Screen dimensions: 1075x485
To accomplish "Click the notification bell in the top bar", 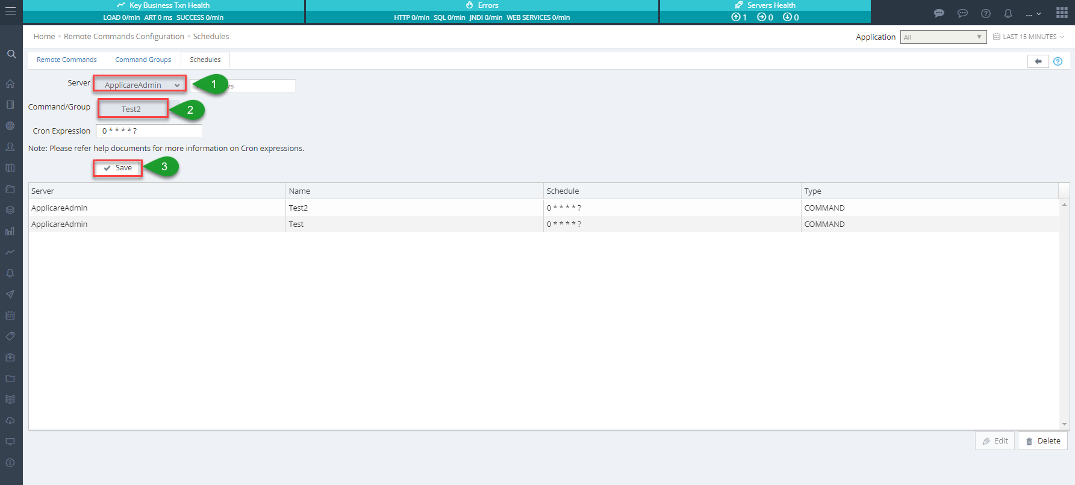I will click(x=1008, y=13).
